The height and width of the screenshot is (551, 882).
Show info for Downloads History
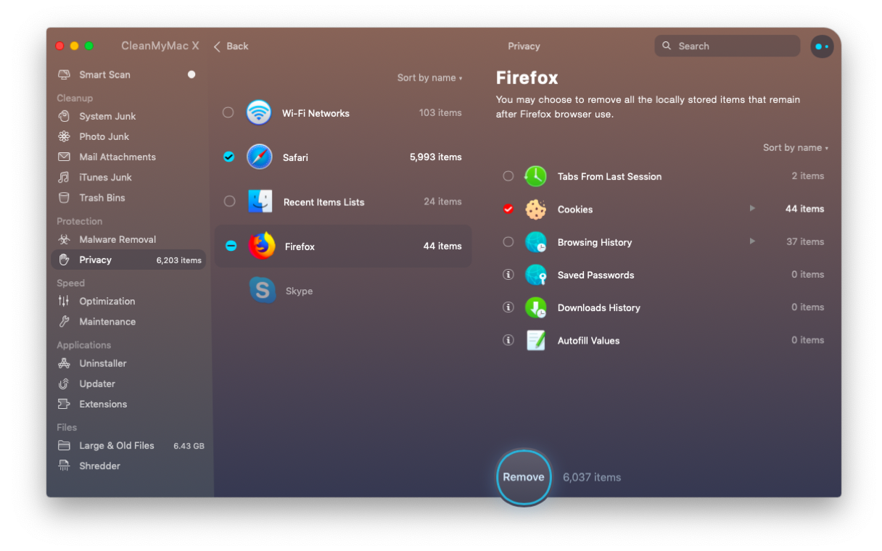pos(508,307)
